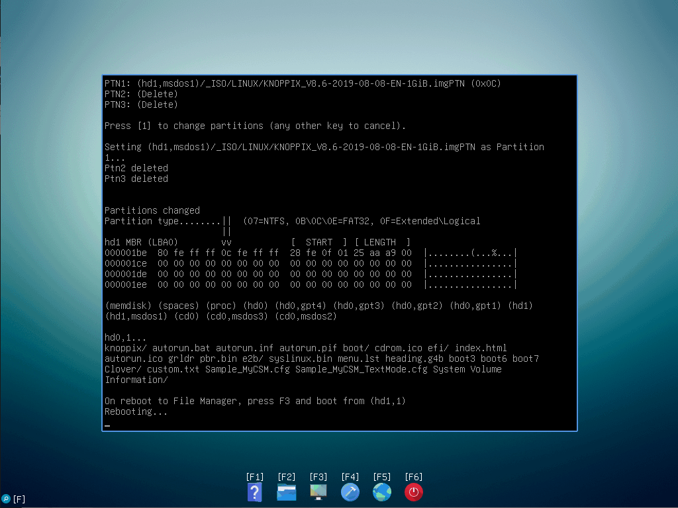Click the '(cd0,msdos3)' device entry
Viewport: 678px width, 508px height.
click(237, 316)
